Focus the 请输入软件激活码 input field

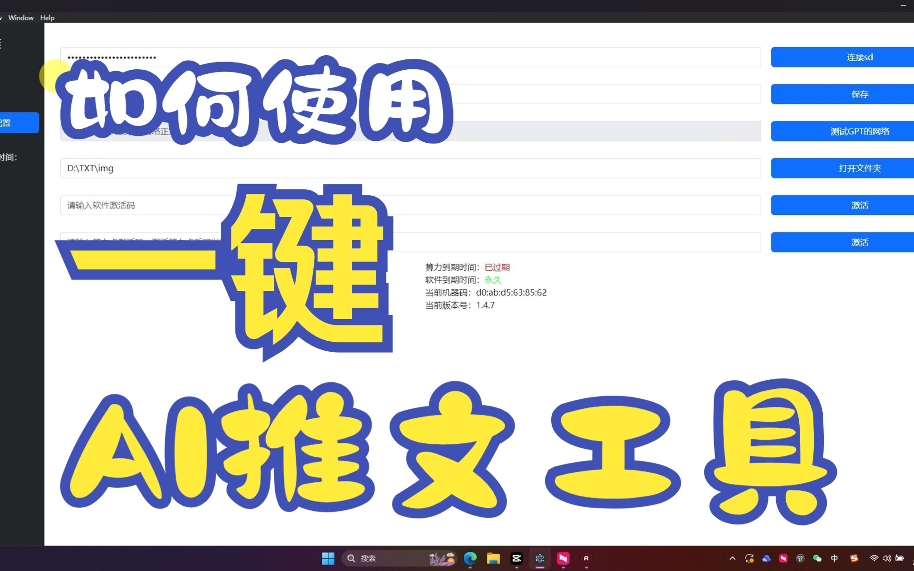(411, 205)
